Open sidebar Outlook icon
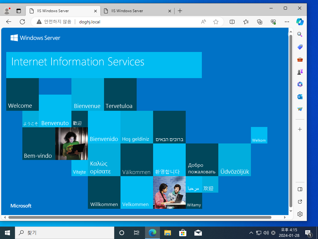318x239 pixels. (x=300, y=97)
